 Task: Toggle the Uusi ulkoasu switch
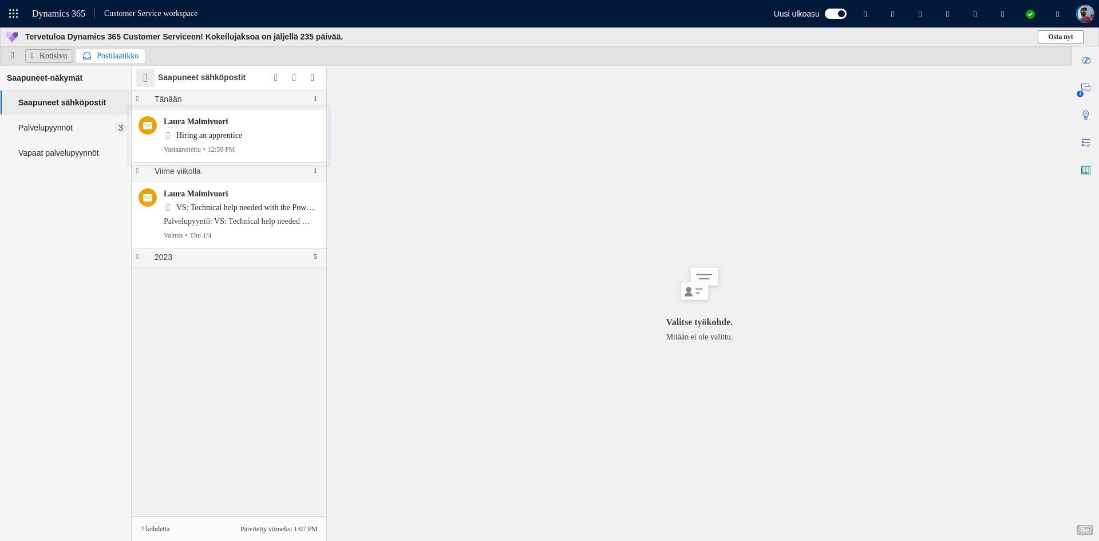(x=835, y=14)
